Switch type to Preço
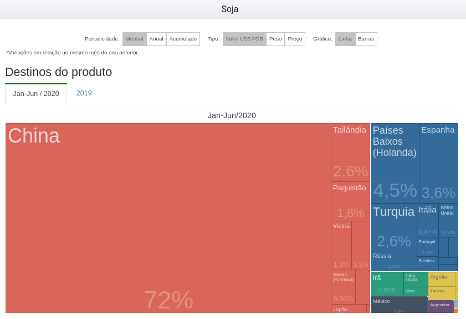466x319 pixels. [295, 39]
